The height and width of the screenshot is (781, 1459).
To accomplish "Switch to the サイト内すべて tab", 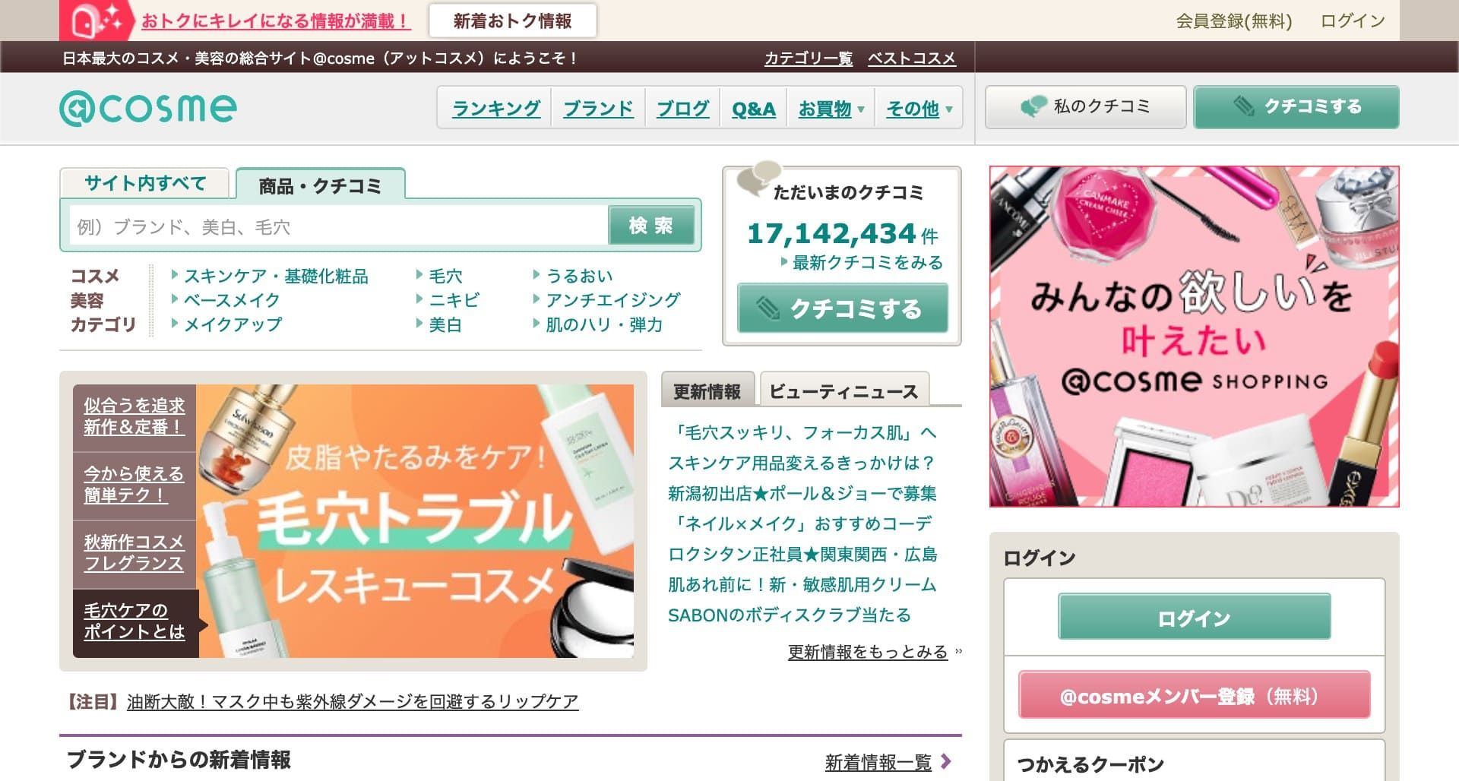I will point(145,183).
